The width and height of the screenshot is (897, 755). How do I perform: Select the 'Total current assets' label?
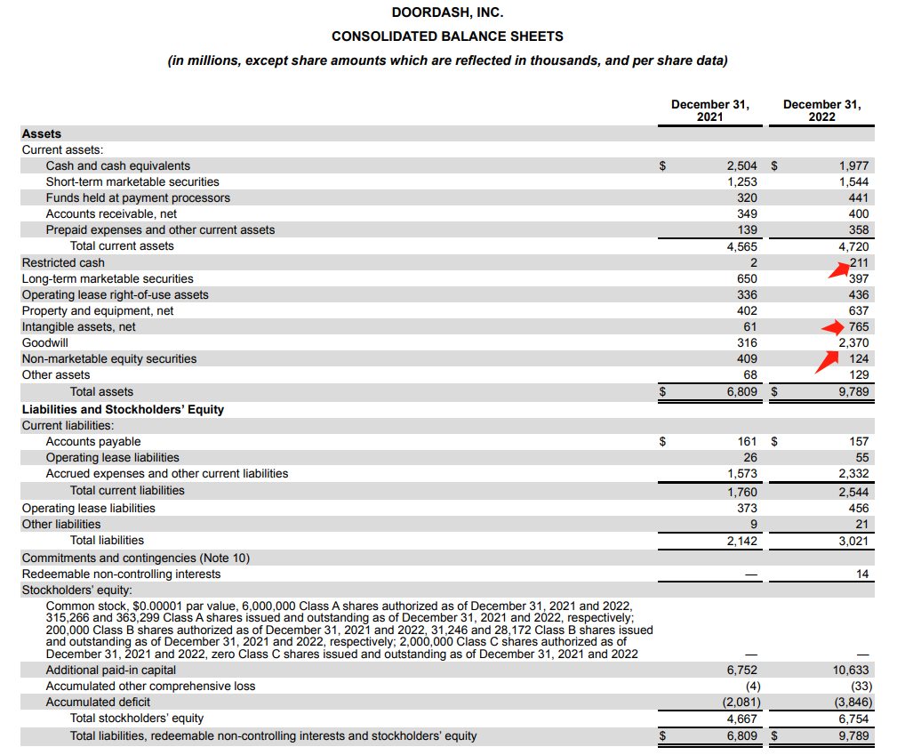(122, 246)
